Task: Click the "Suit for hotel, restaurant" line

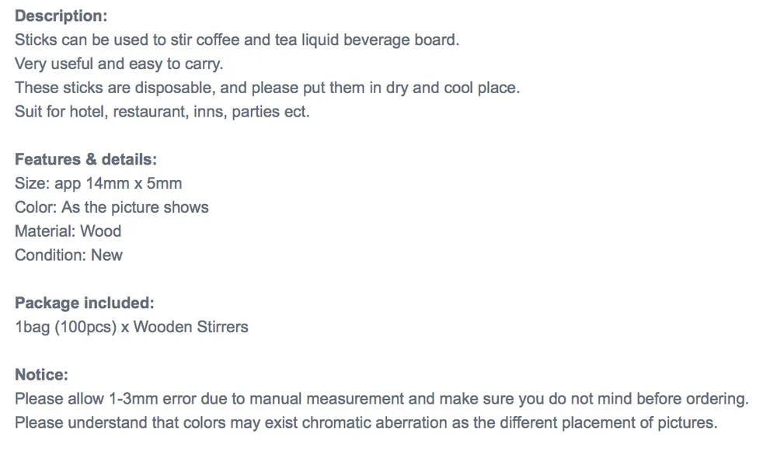Action: point(162,111)
